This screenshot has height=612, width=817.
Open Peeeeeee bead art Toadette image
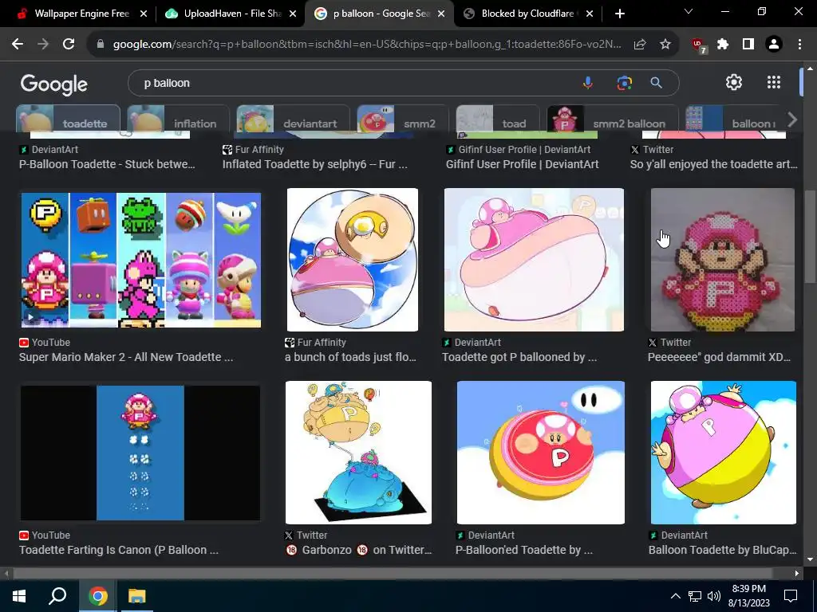tap(723, 260)
